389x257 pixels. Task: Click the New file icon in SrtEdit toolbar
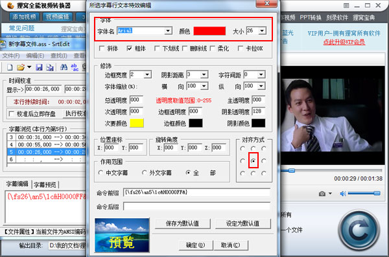tap(10, 67)
